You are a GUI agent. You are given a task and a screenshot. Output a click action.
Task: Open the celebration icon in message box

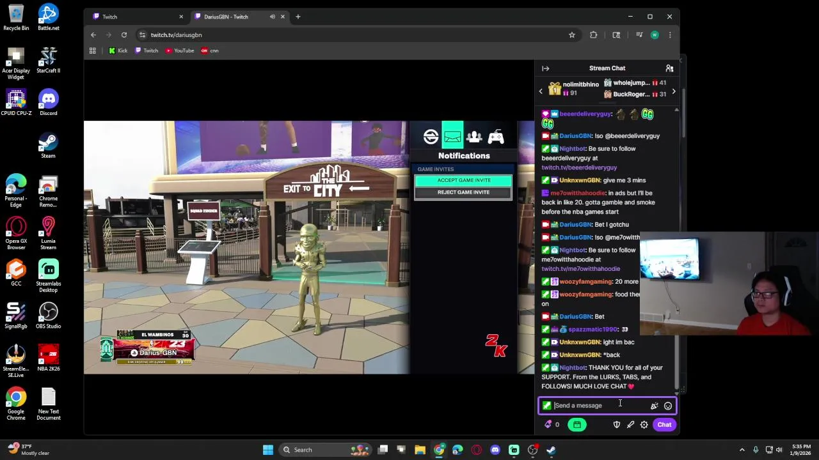click(654, 406)
